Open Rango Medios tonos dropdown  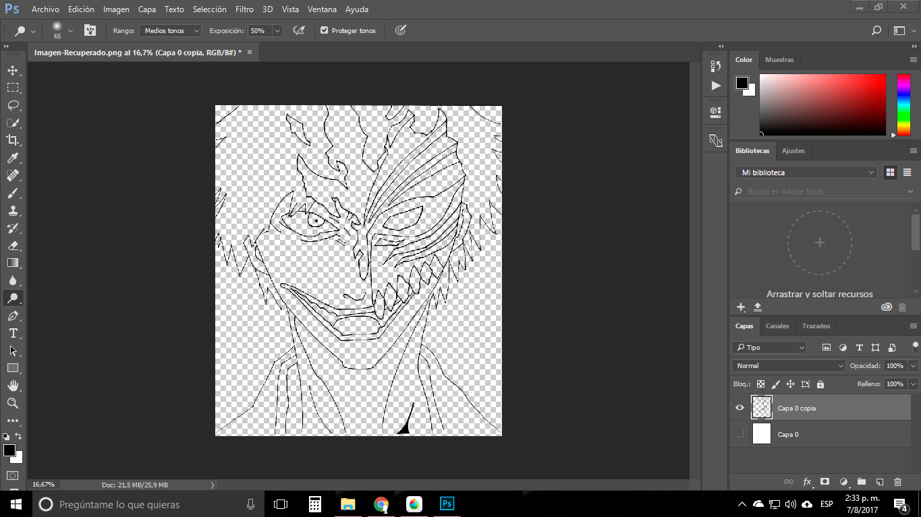coord(170,30)
